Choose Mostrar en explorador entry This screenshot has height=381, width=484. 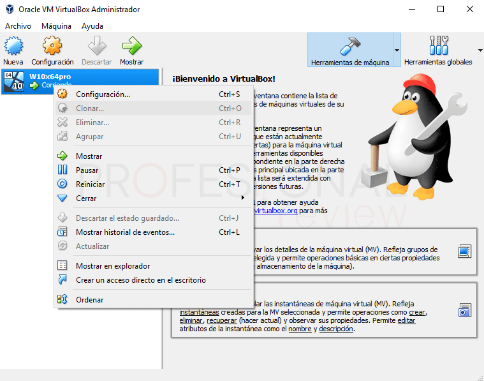click(x=154, y=265)
